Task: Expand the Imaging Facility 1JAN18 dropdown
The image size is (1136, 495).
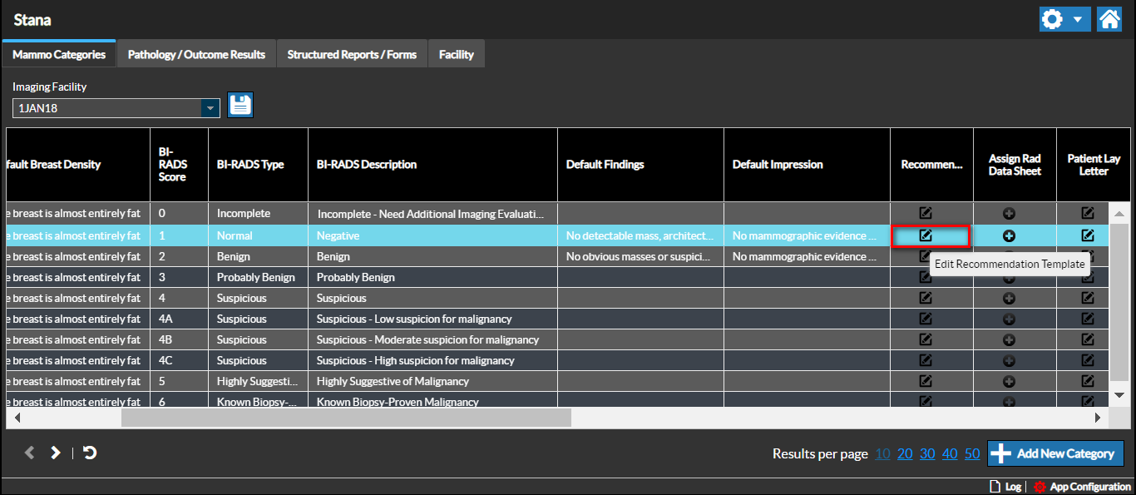Action: coord(211,108)
